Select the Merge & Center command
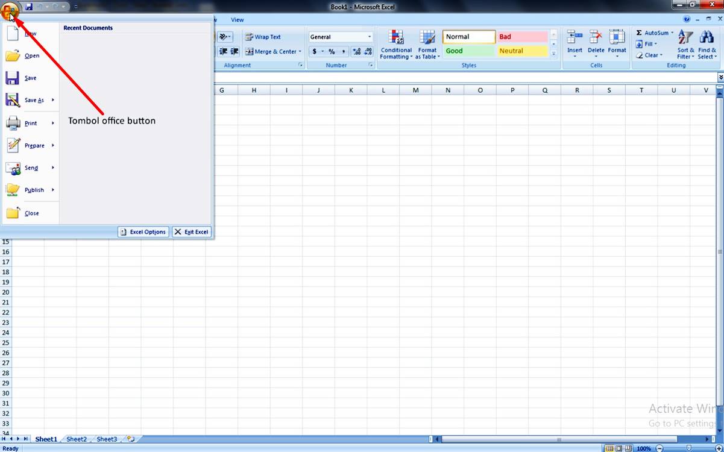Viewport: 724px width, 452px height. point(273,51)
